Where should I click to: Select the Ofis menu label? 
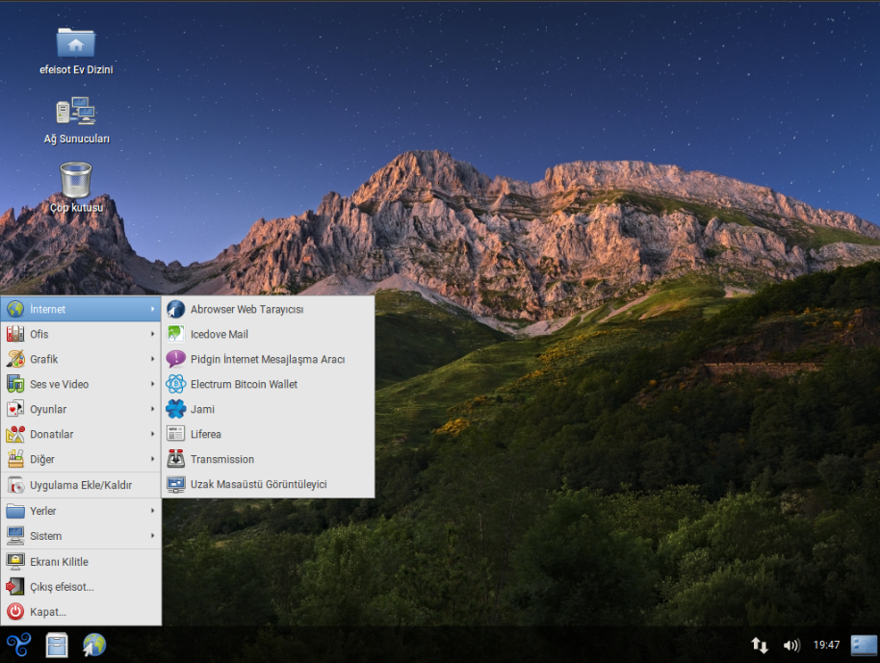pyautogui.click(x=39, y=334)
